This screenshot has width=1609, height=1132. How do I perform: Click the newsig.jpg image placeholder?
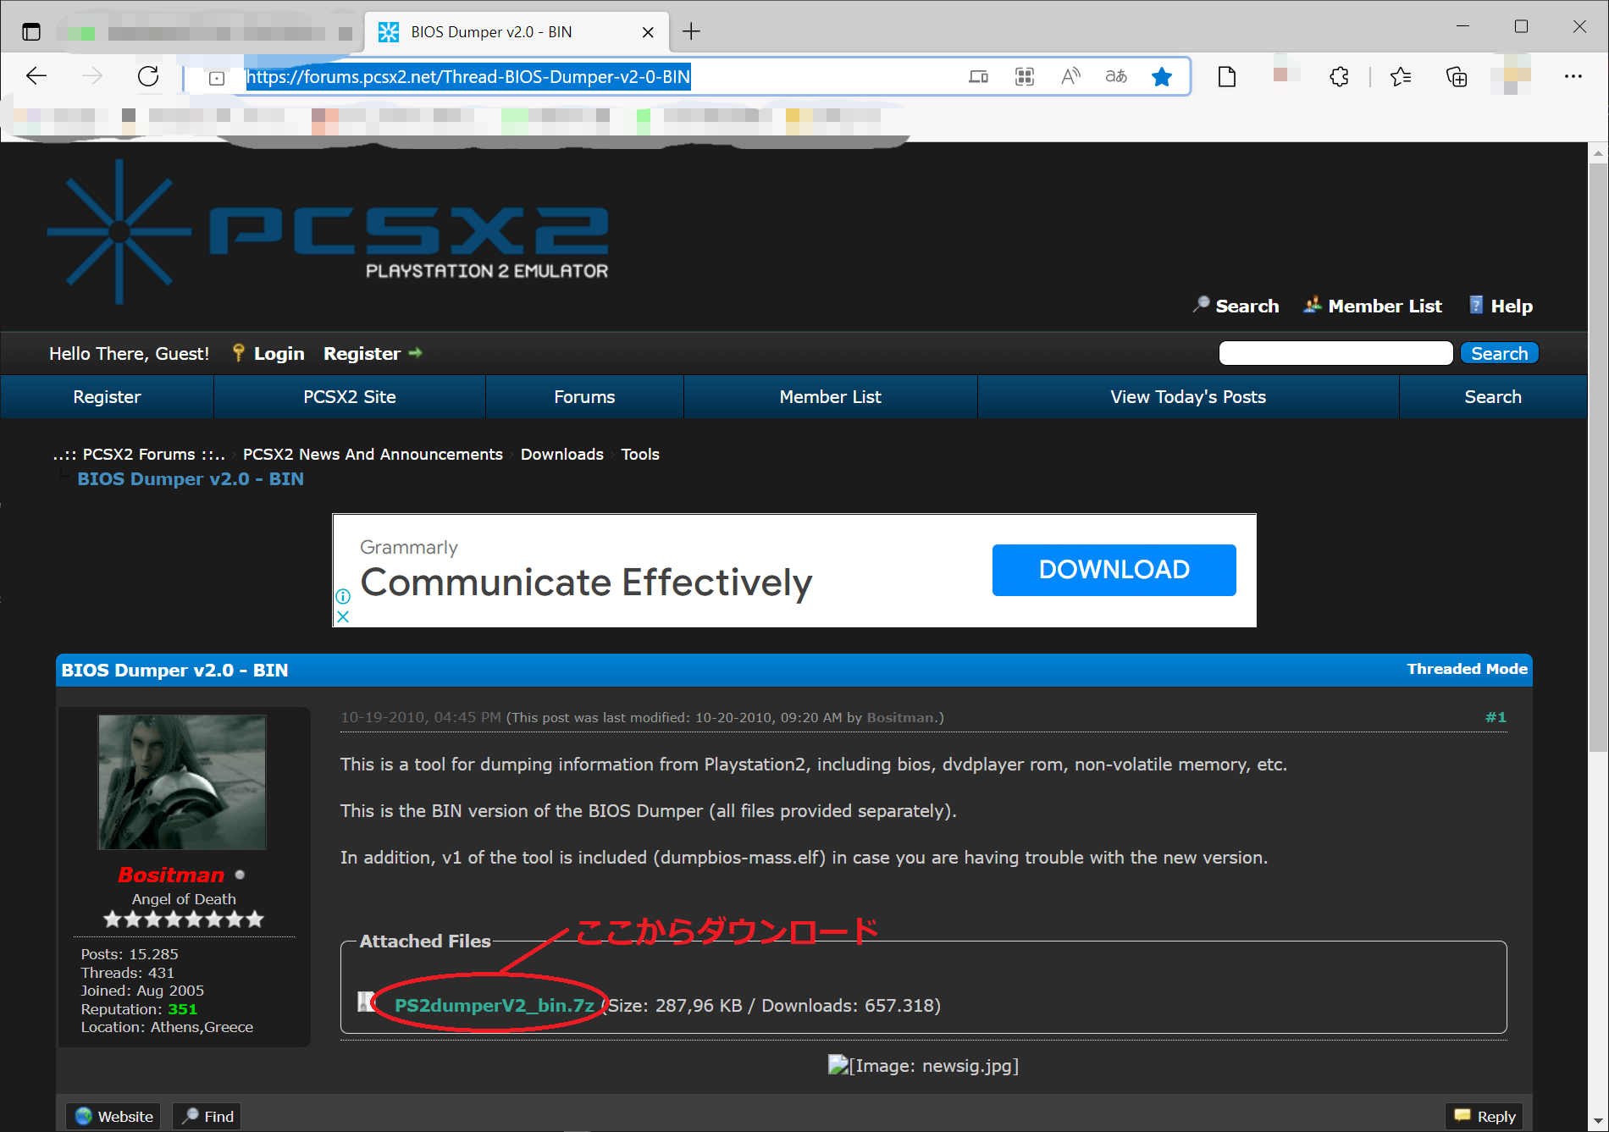click(x=923, y=1065)
